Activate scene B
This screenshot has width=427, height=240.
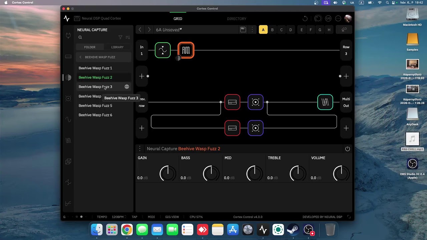tap(272, 30)
